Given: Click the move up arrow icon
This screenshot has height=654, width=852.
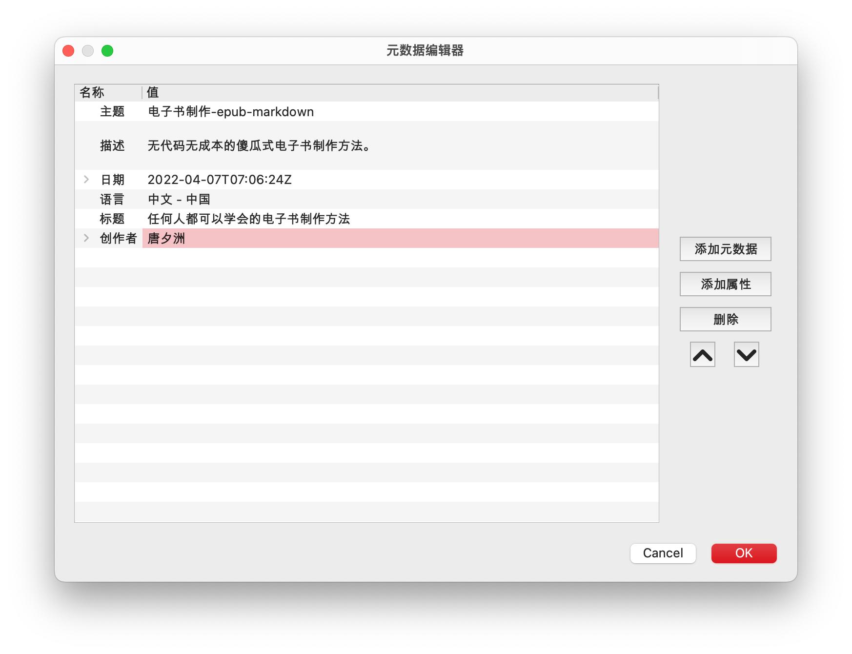Looking at the screenshot, I should [x=701, y=355].
